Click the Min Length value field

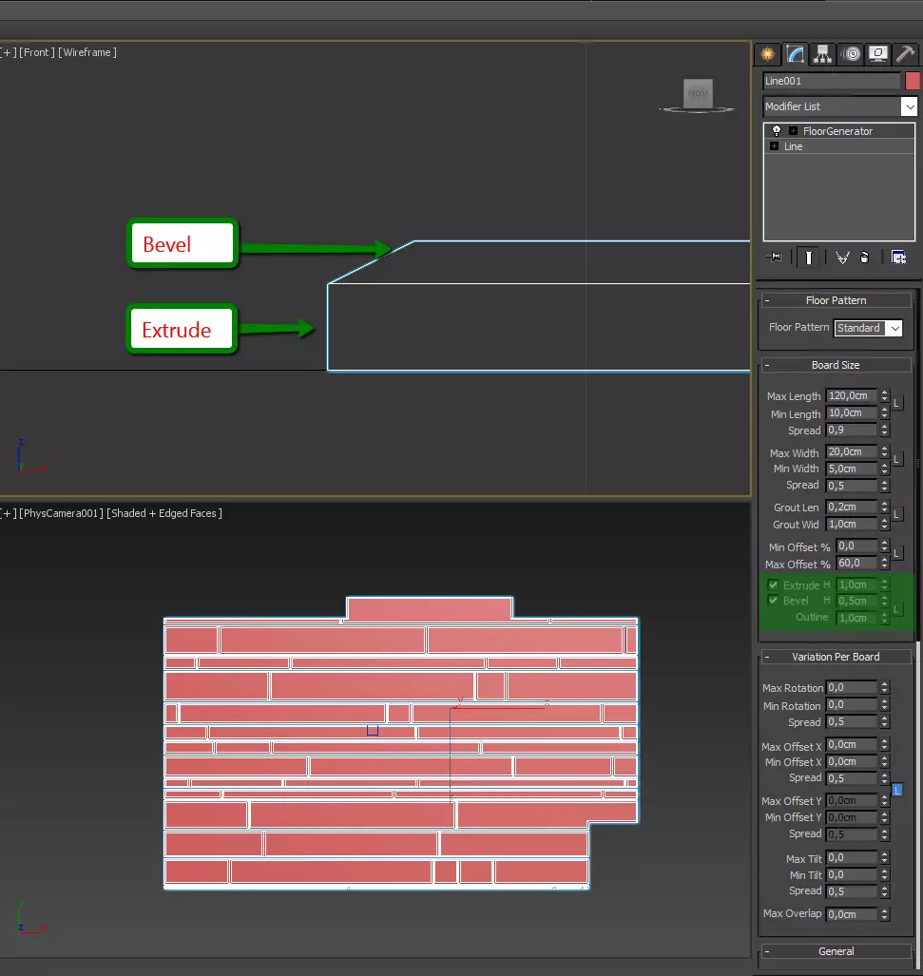pyautogui.click(x=852, y=412)
